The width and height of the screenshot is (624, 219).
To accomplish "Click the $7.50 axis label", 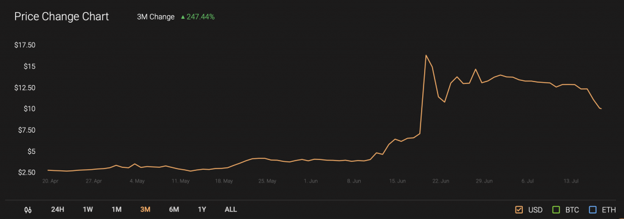I will 26,130.
